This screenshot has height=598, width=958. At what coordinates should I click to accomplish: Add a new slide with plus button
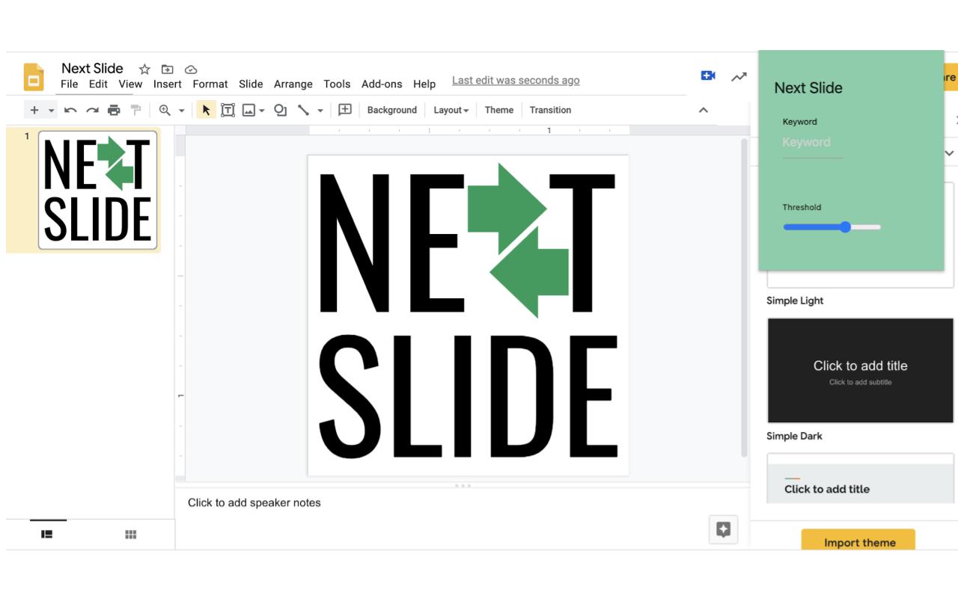pos(34,110)
